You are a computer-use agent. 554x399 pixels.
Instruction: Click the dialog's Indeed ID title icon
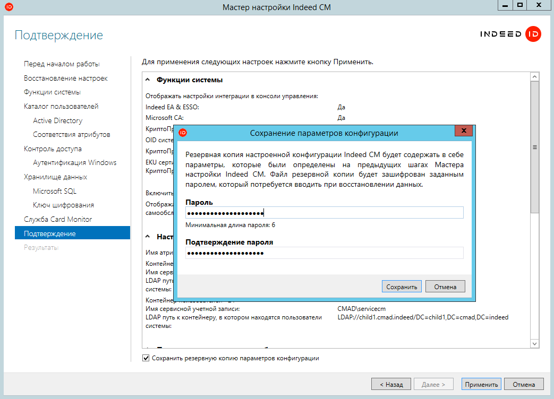pyautogui.click(x=183, y=133)
